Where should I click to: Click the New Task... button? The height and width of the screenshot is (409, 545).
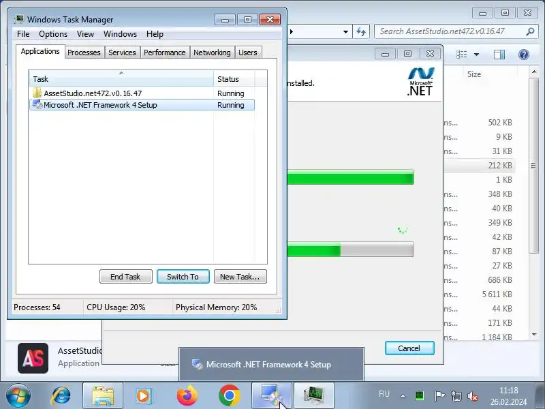[x=240, y=277]
